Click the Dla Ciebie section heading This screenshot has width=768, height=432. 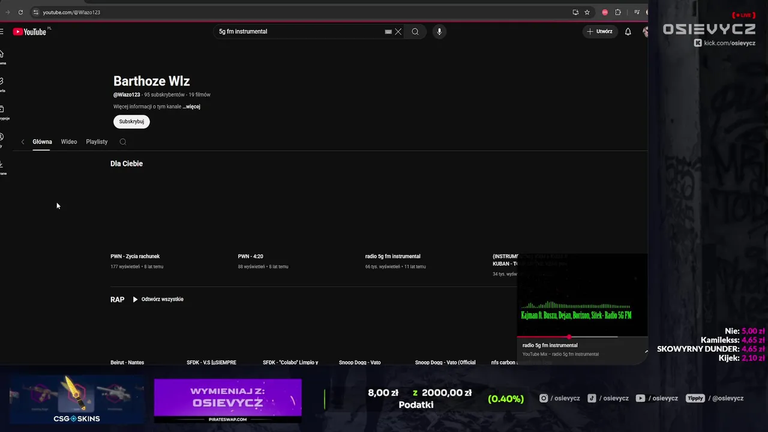pos(127,164)
